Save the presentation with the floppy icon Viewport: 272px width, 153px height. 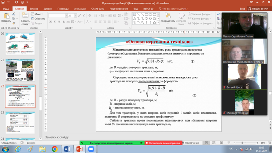tap(3, 2)
